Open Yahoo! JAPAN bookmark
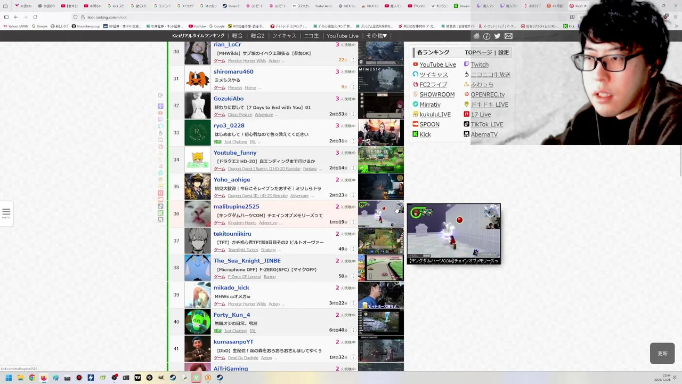 coord(16,26)
